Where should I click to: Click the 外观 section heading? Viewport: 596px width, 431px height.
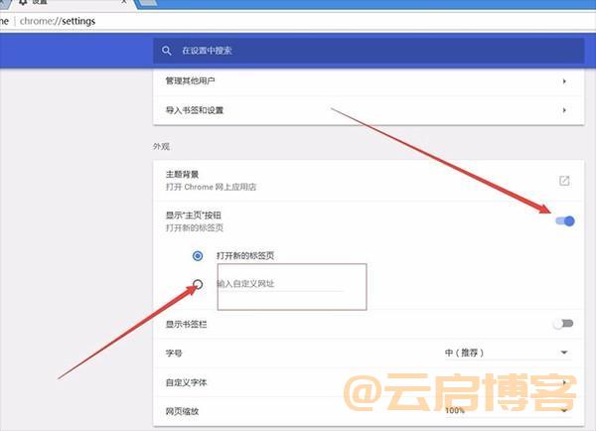[x=161, y=146]
